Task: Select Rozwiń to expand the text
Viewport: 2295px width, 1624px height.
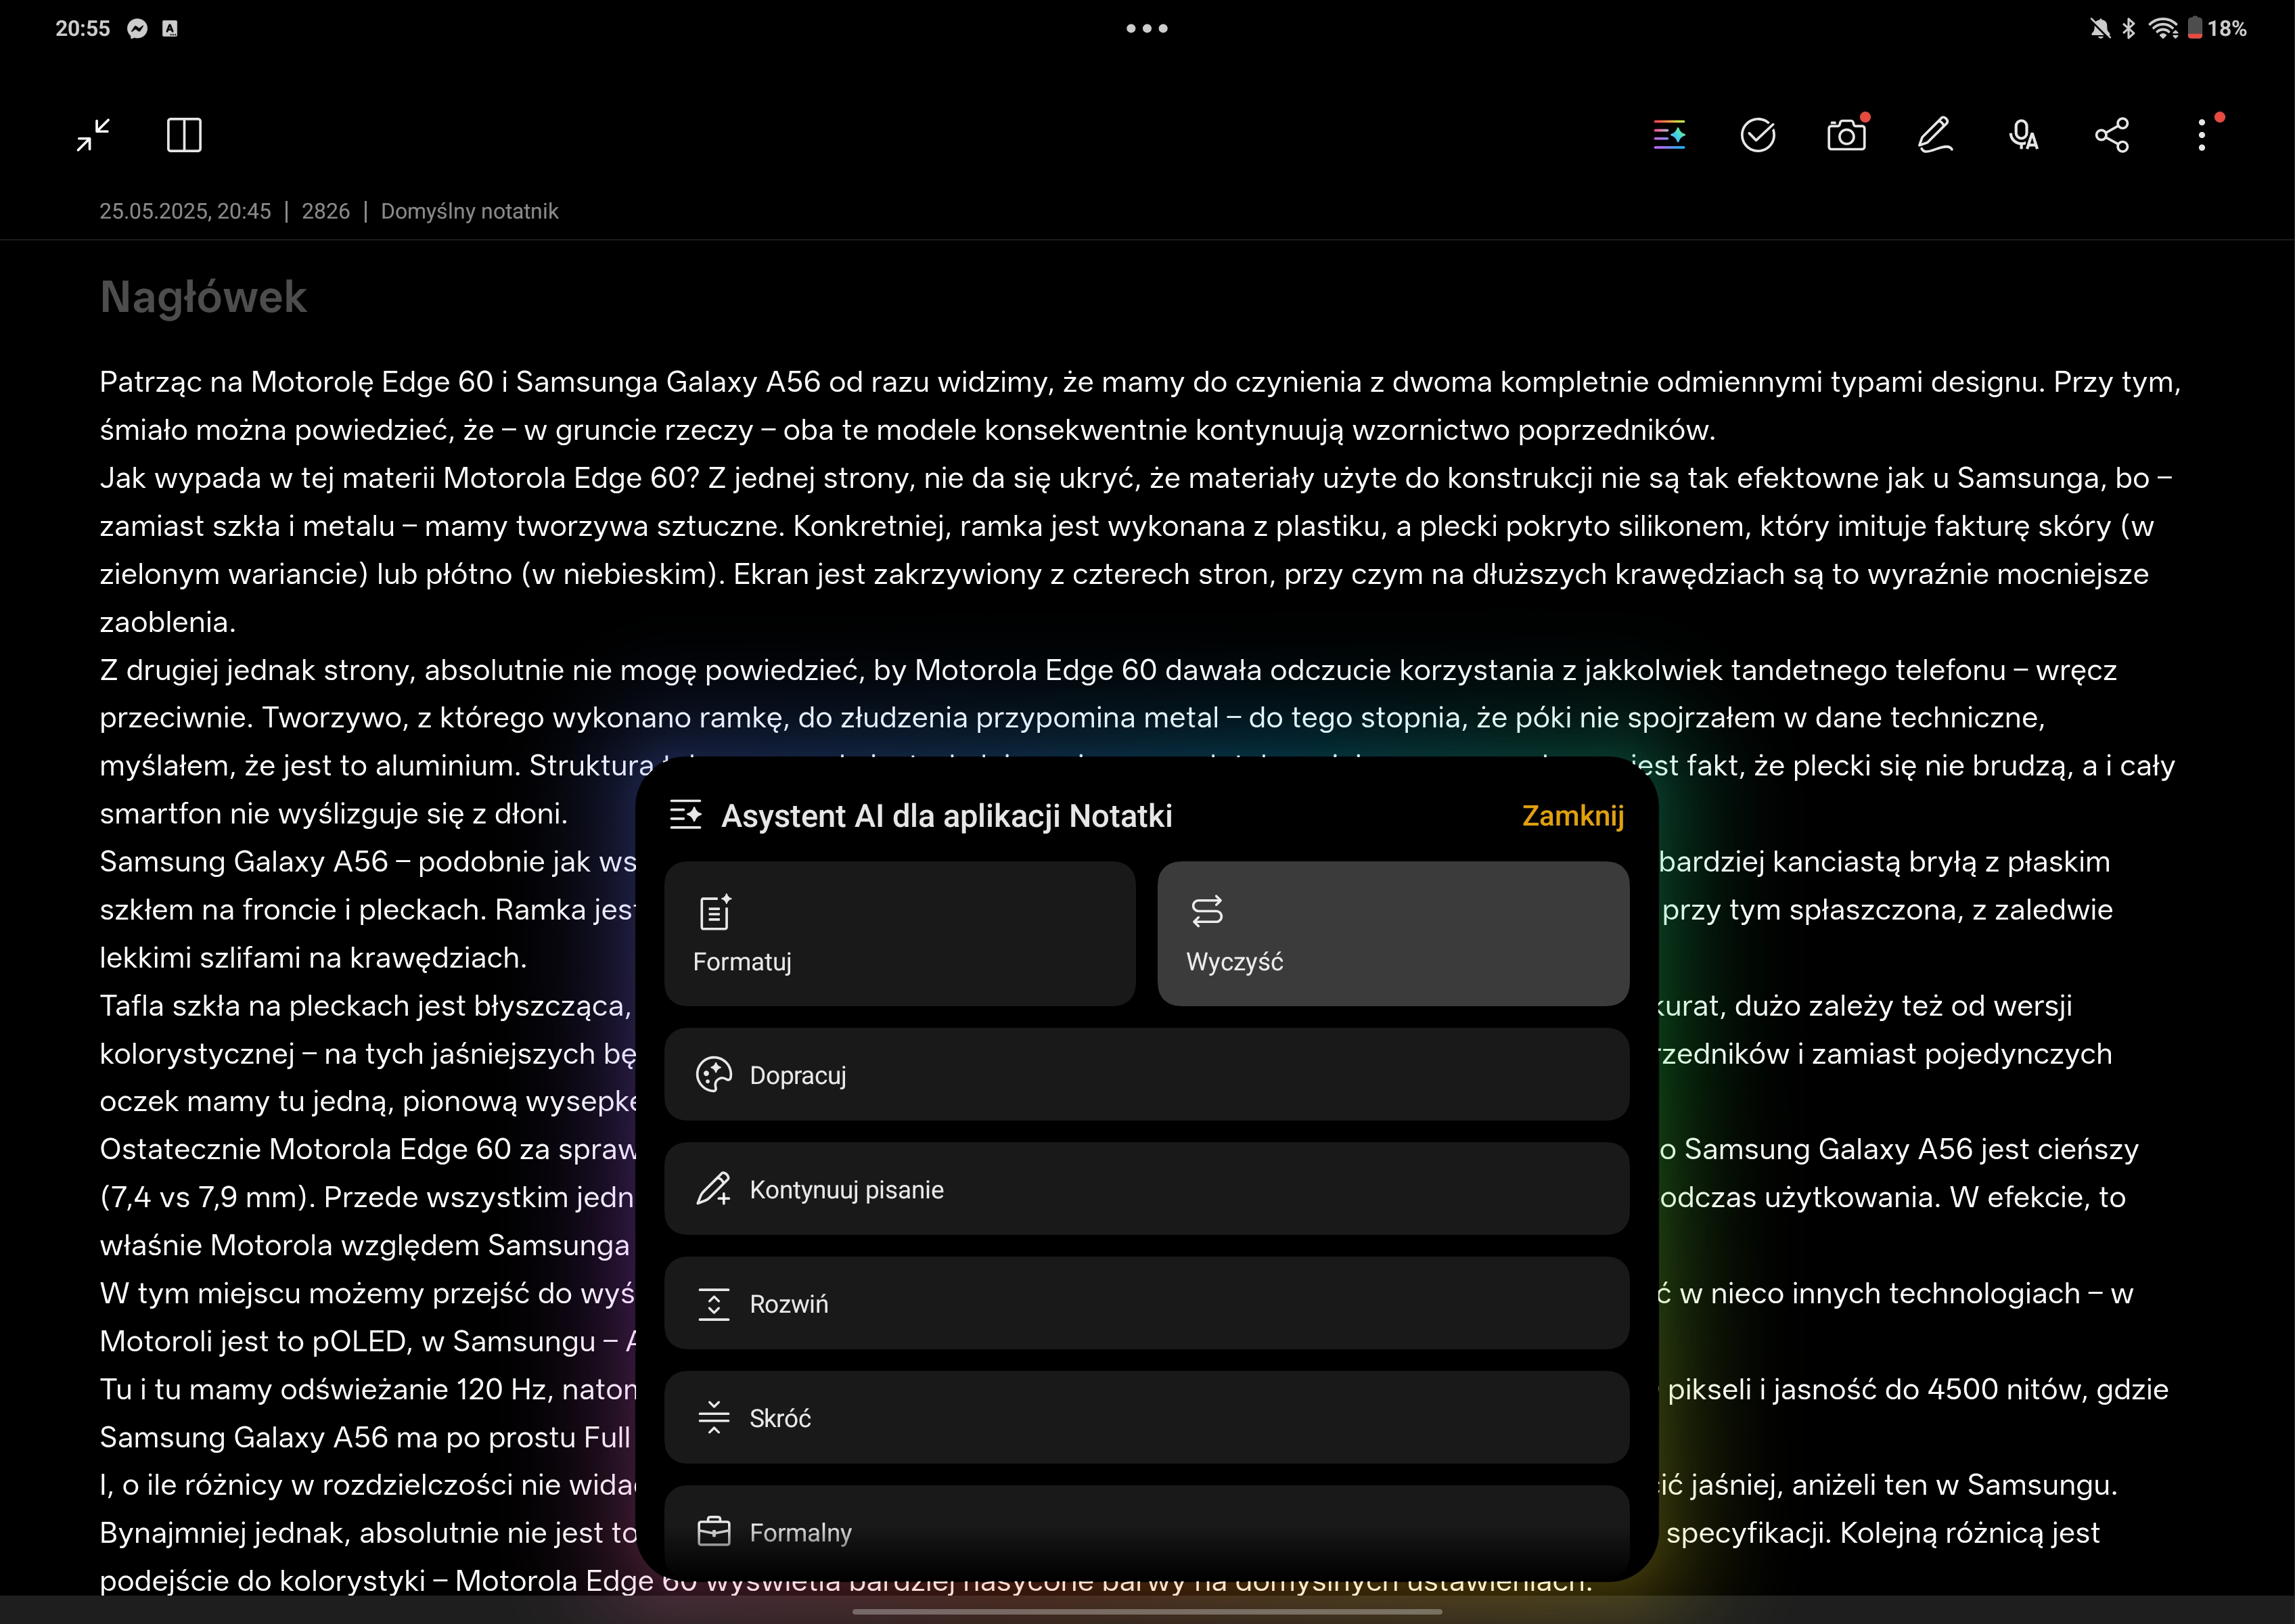Action: pyautogui.click(x=1147, y=1303)
